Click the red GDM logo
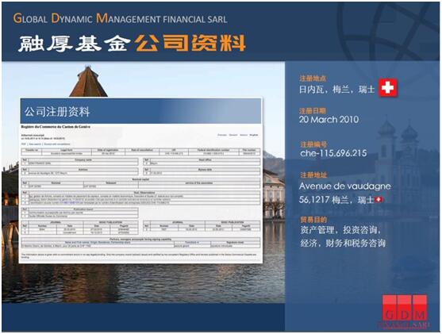The height and width of the screenshot is (334, 442). [x=405, y=312]
